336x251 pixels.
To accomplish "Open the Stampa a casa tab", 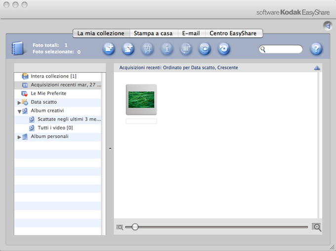I will pos(154,34).
